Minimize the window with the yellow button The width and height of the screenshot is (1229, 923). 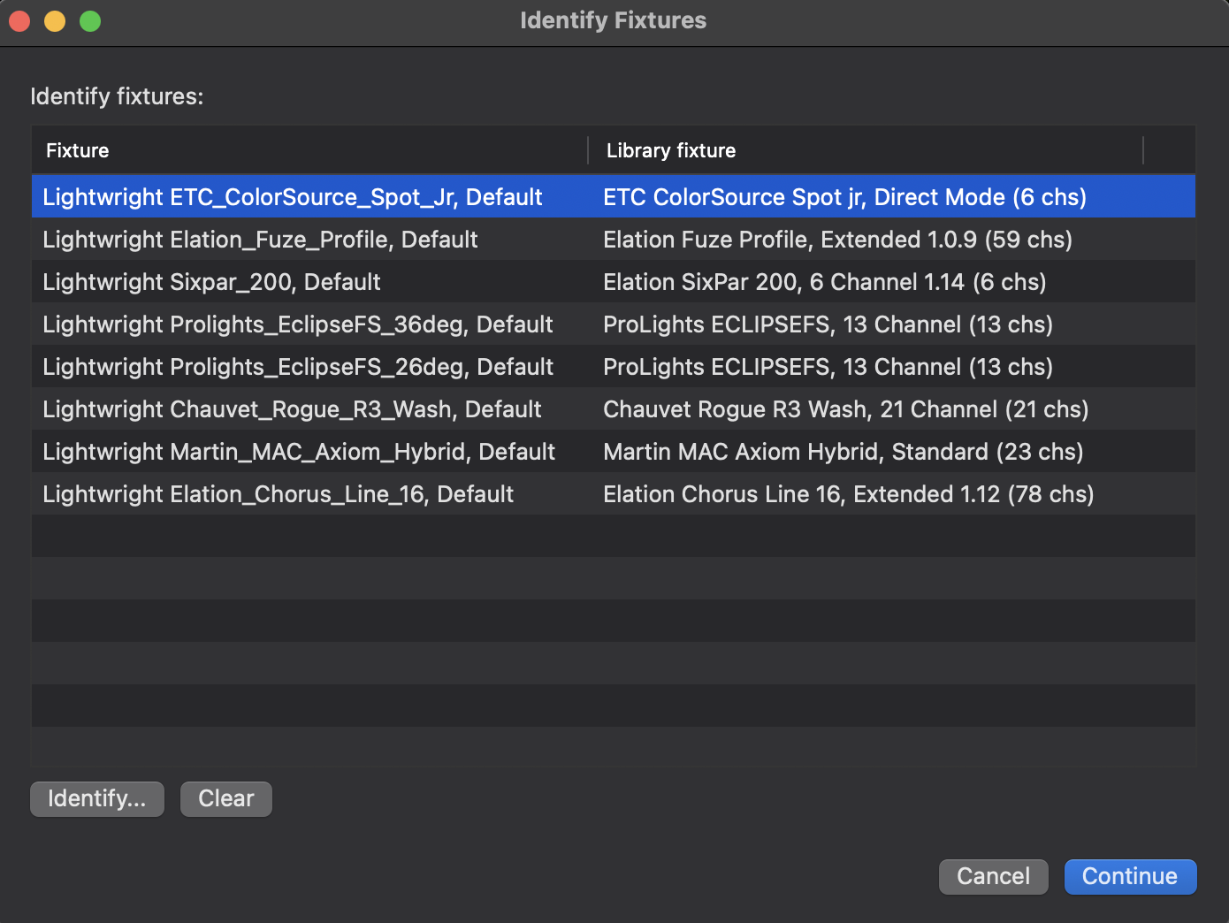click(x=55, y=20)
